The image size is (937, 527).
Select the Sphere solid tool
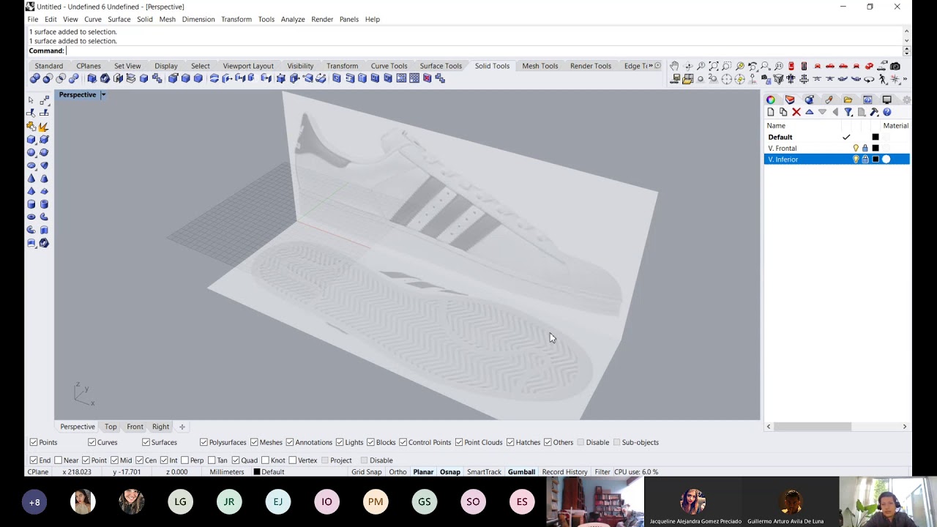[x=31, y=152]
